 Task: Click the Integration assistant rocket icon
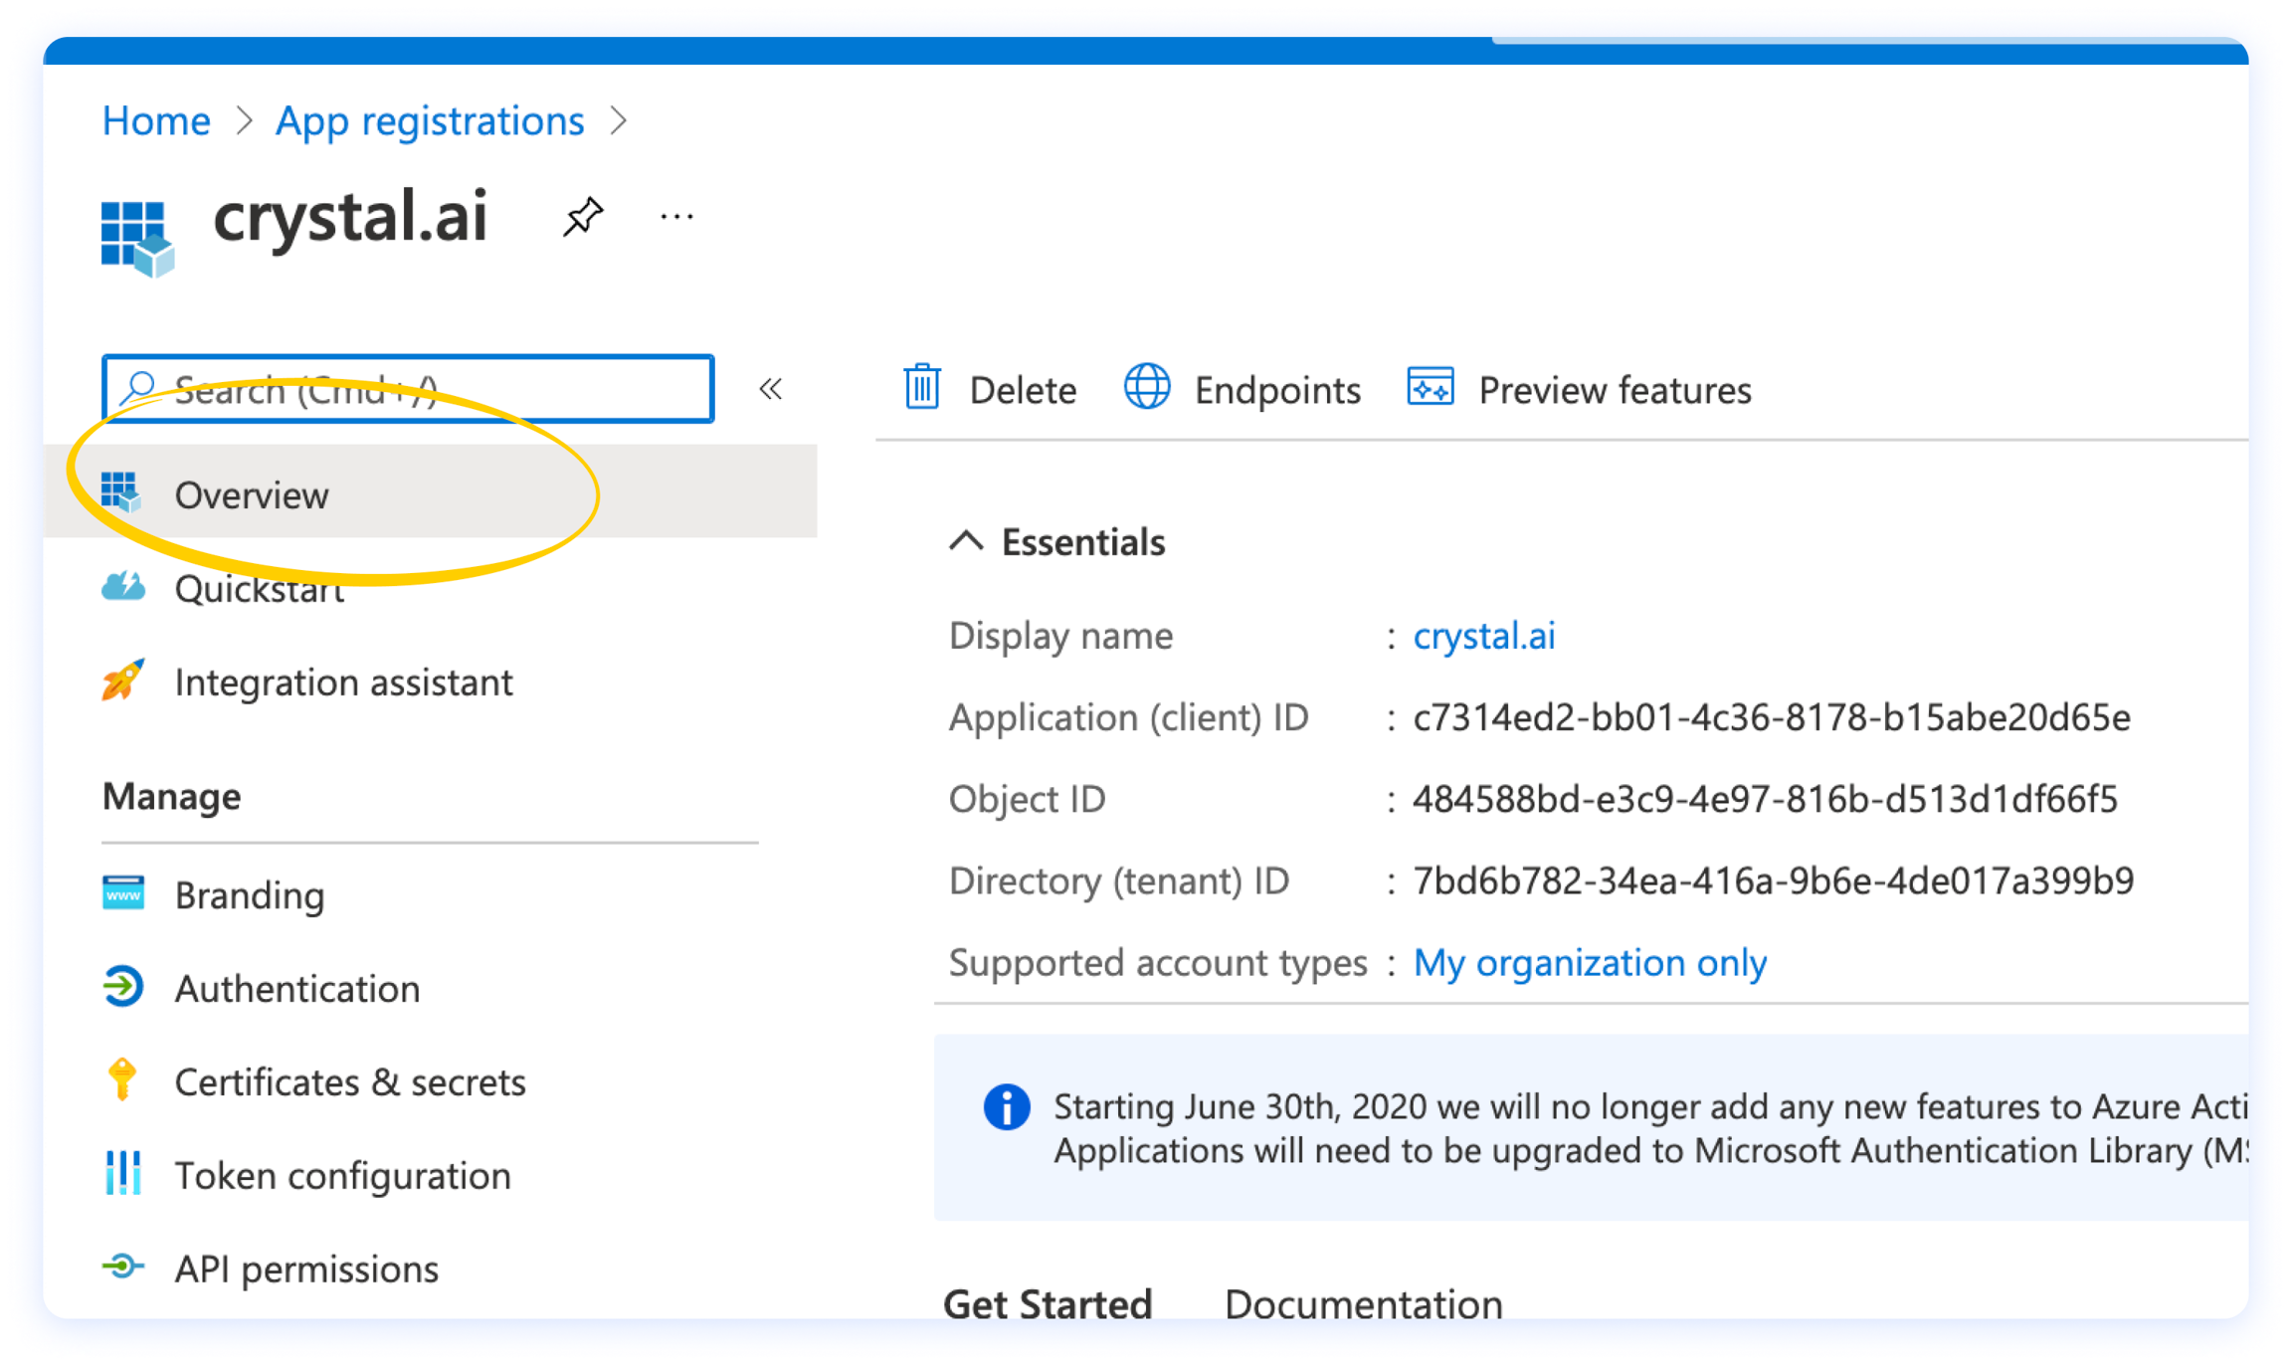[x=123, y=682]
